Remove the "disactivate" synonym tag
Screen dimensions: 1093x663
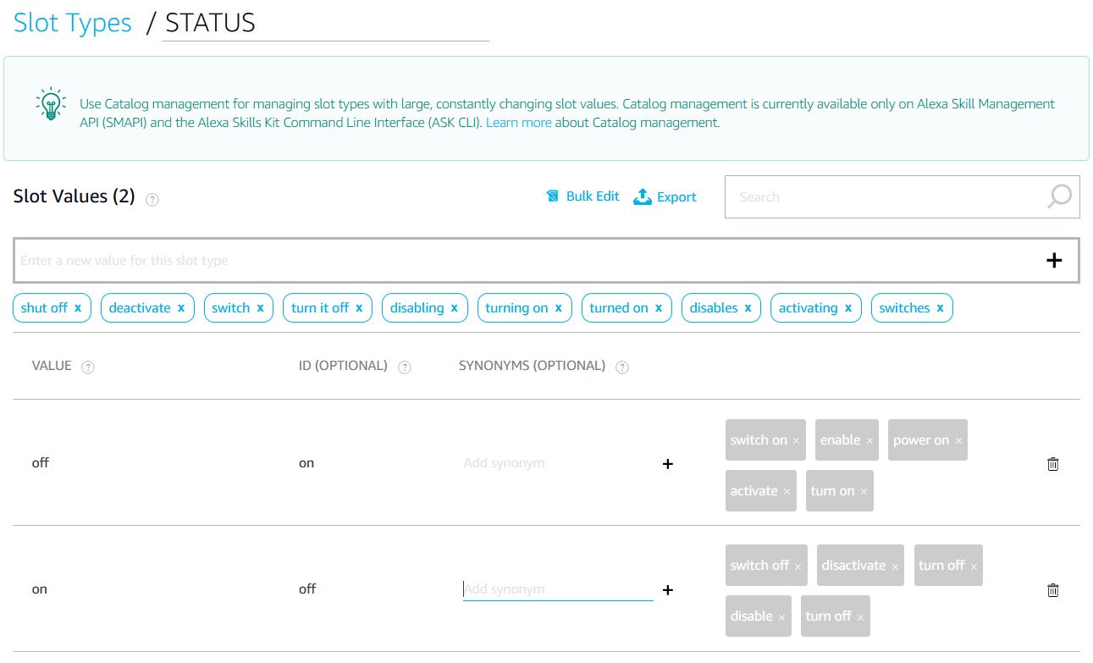point(895,565)
